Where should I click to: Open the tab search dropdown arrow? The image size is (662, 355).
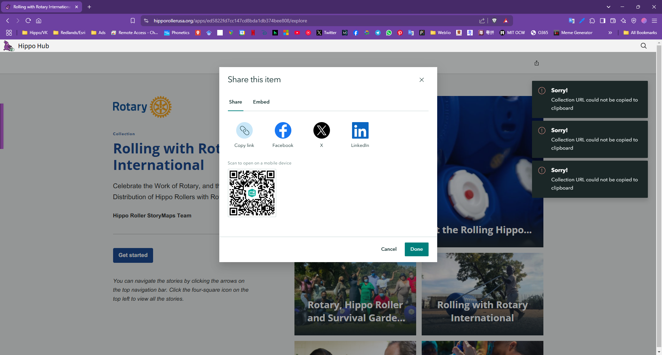click(609, 7)
